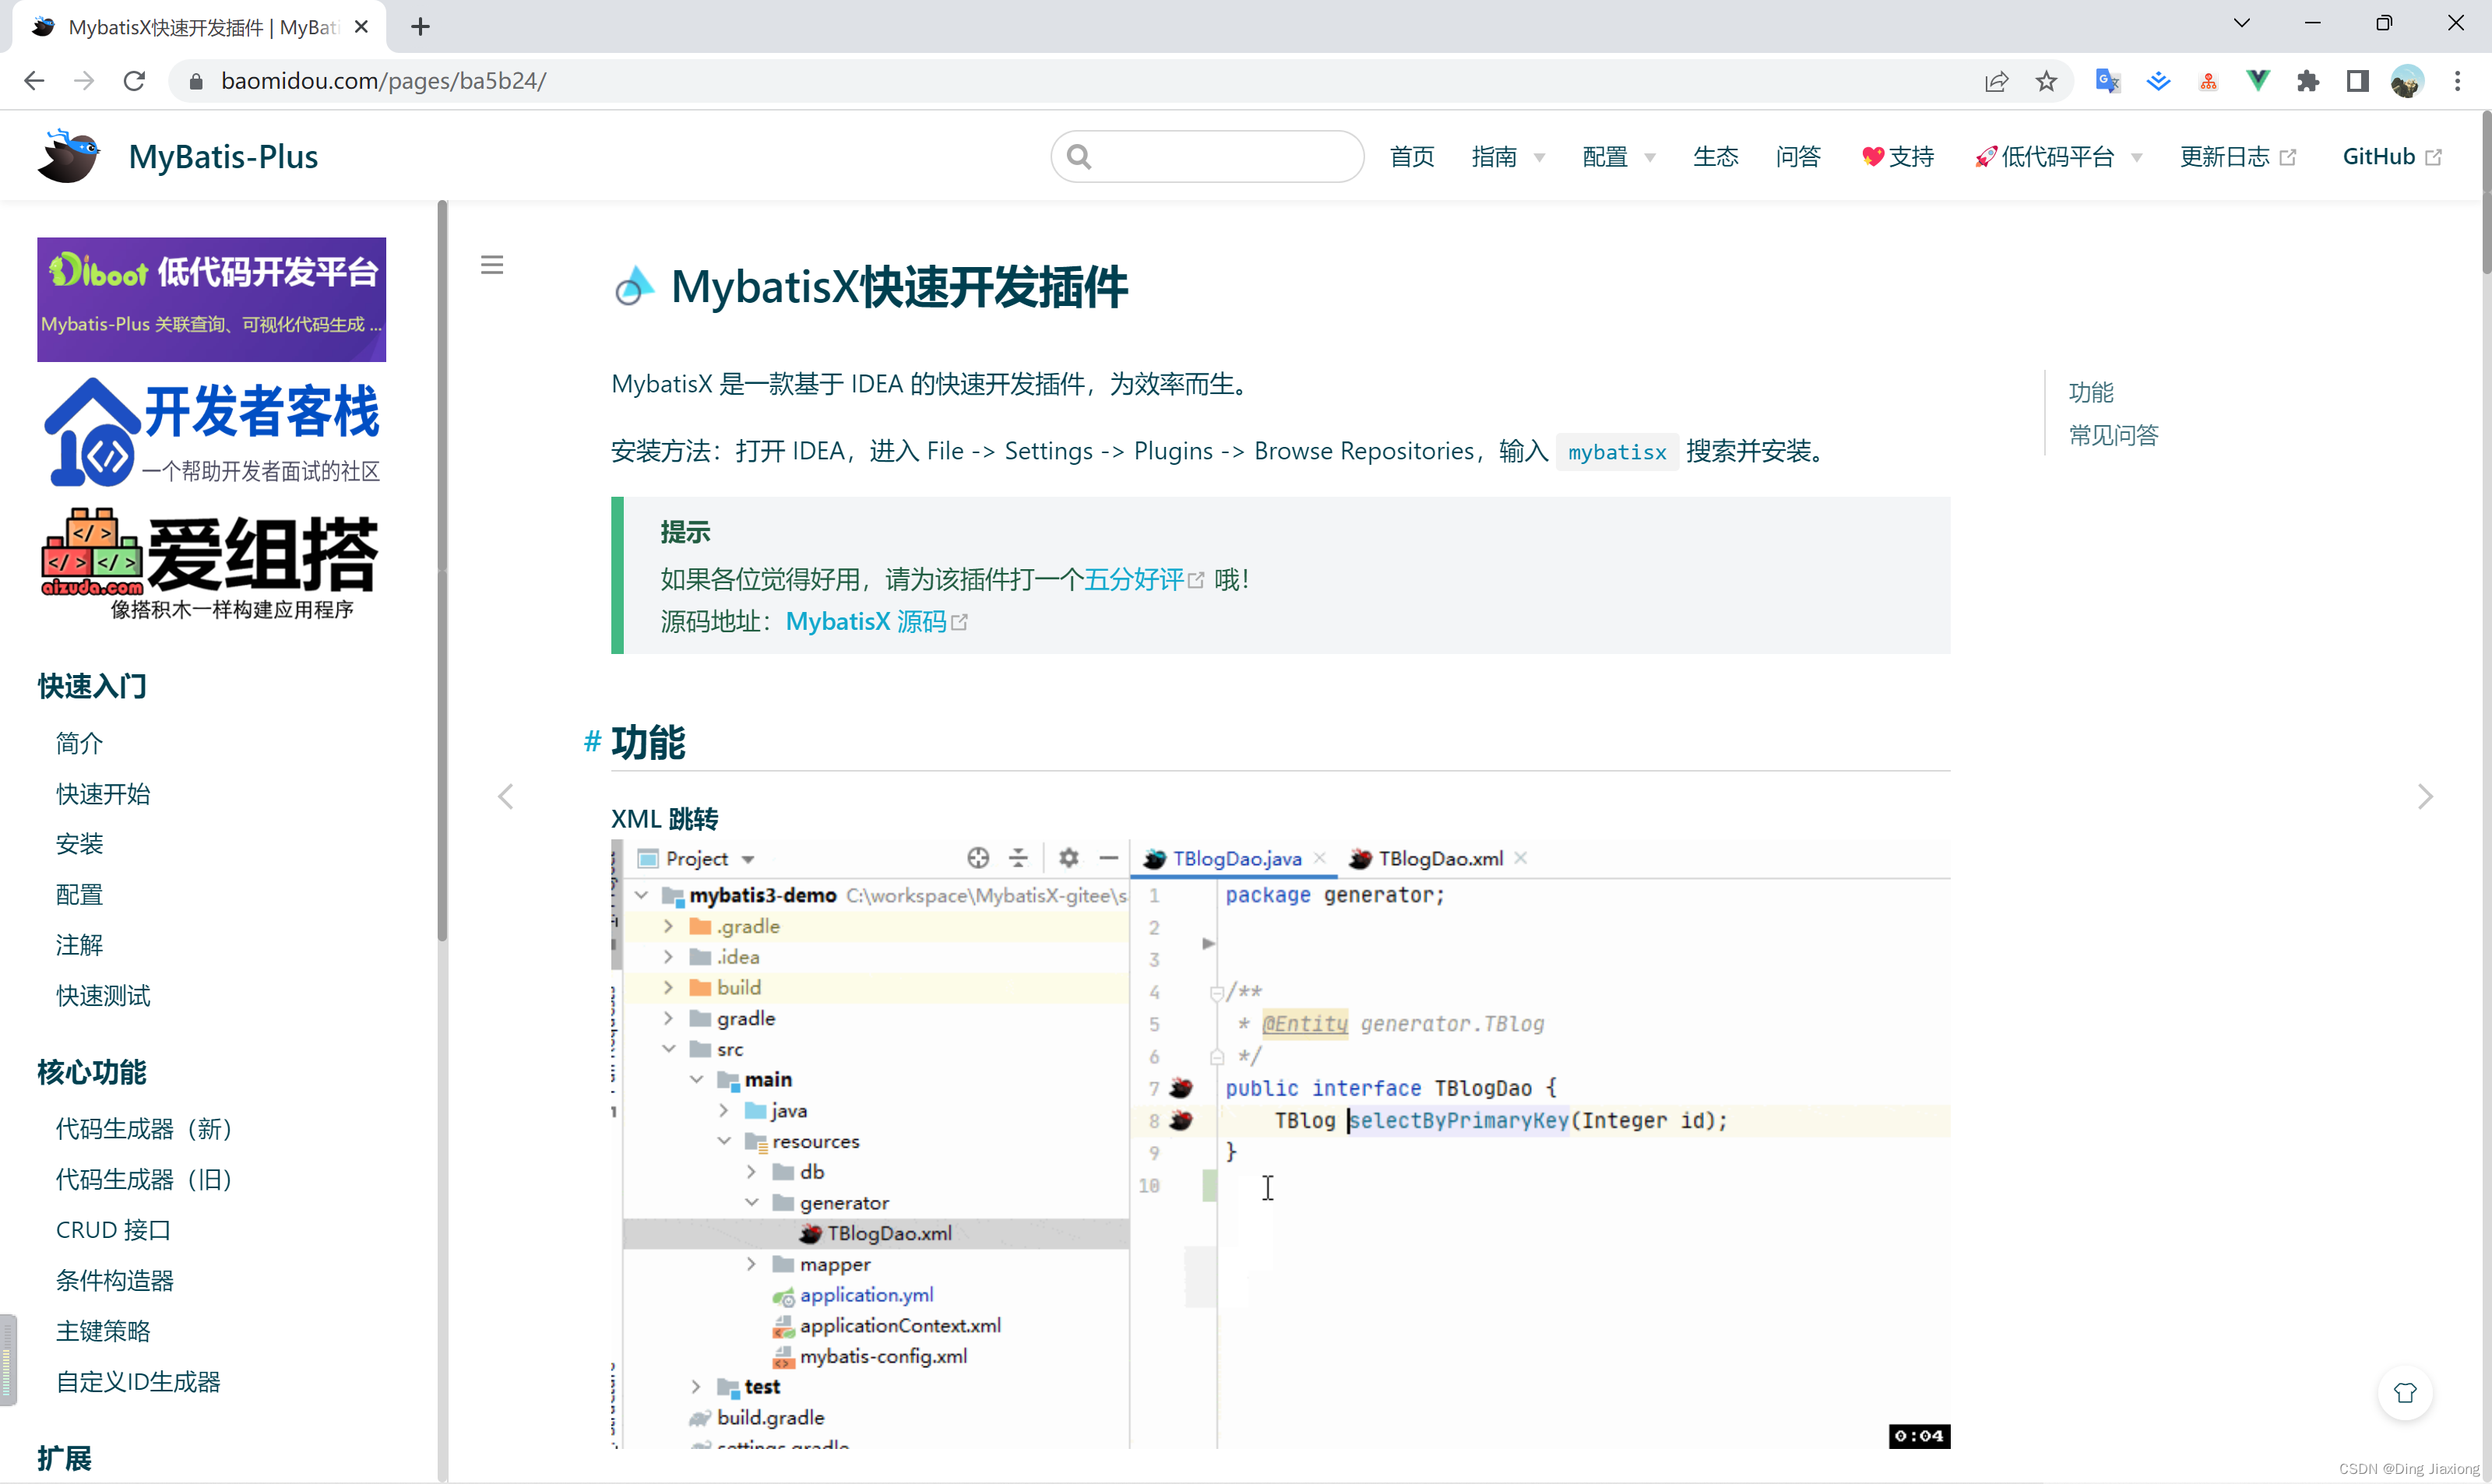Toggle the browser side panel
Screen dimensions: 2492x1484
point(2357,81)
